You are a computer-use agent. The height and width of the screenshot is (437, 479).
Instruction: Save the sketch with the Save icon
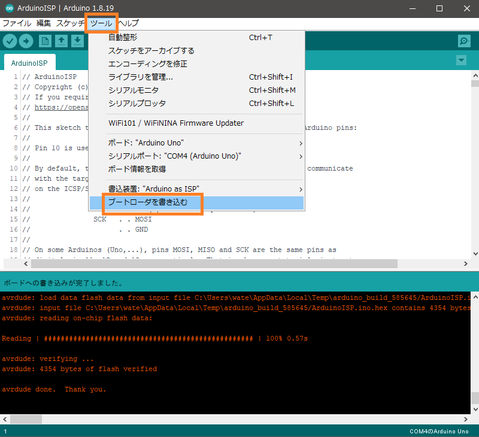78,41
